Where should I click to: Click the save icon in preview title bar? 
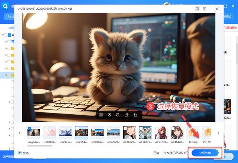[x=205, y=9]
